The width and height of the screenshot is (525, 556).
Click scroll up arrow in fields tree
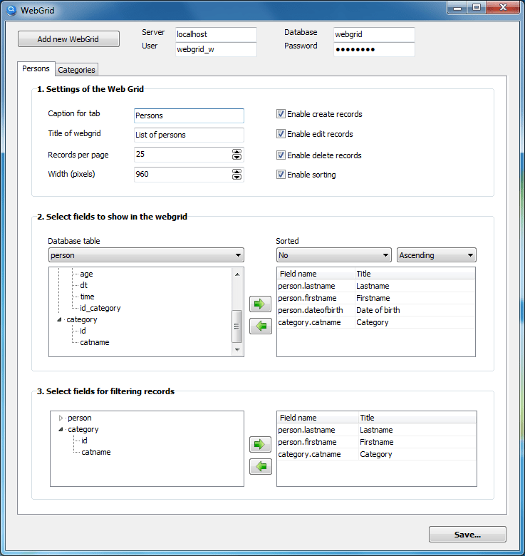pyautogui.click(x=237, y=274)
